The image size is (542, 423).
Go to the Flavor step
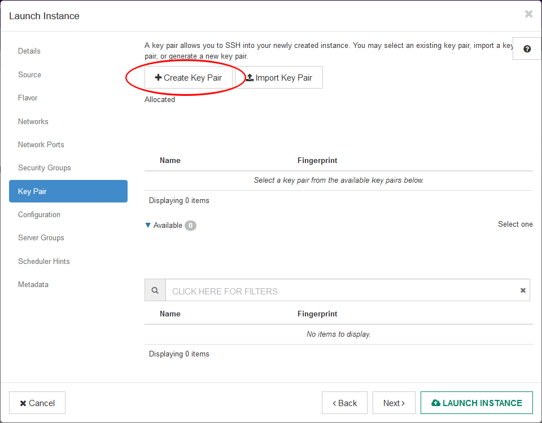pos(28,98)
